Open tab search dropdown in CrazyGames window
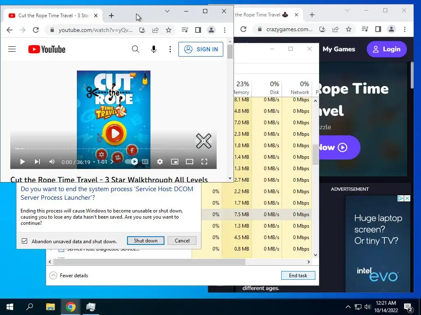Screen dimensions: 421x315 [x=347, y=10]
